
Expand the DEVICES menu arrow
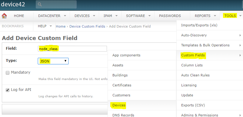pos(94,16)
